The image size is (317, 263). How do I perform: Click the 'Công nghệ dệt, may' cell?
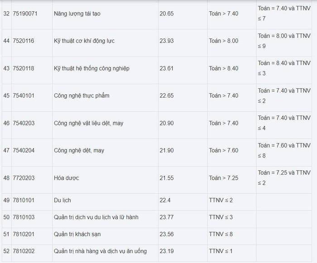click(79, 150)
